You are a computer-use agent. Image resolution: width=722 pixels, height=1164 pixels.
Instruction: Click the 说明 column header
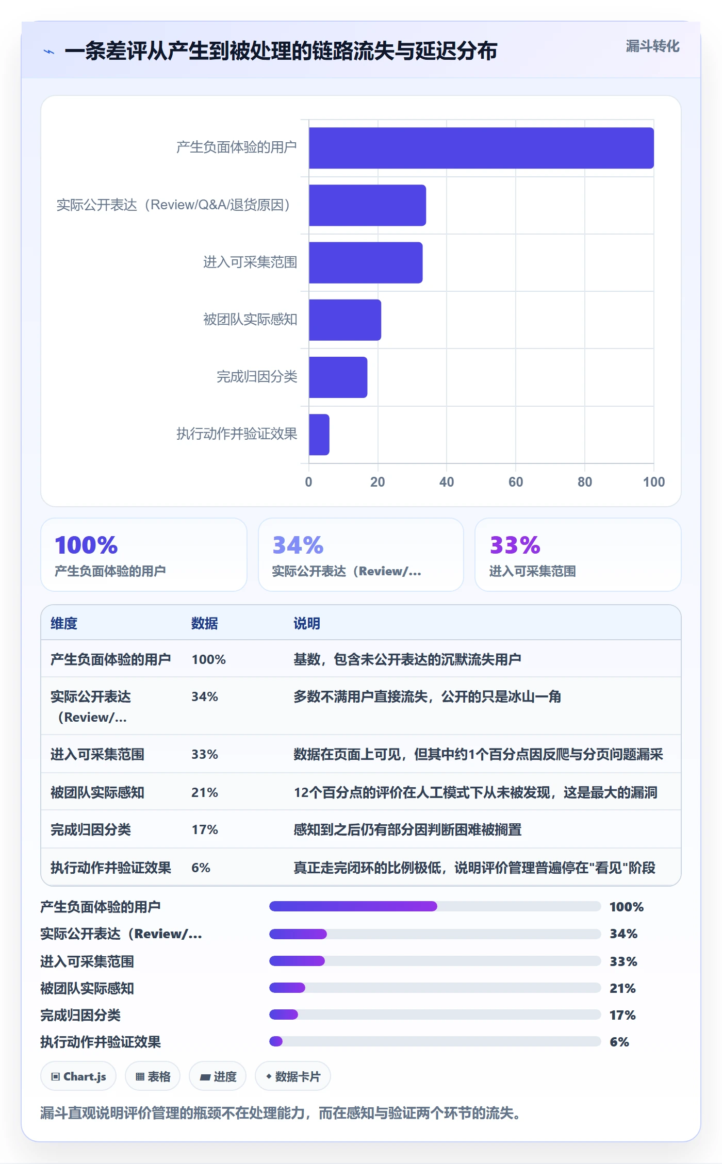tap(307, 623)
